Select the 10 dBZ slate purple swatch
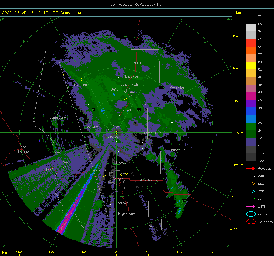Viewport: 274px width, 256px height. click(x=251, y=142)
